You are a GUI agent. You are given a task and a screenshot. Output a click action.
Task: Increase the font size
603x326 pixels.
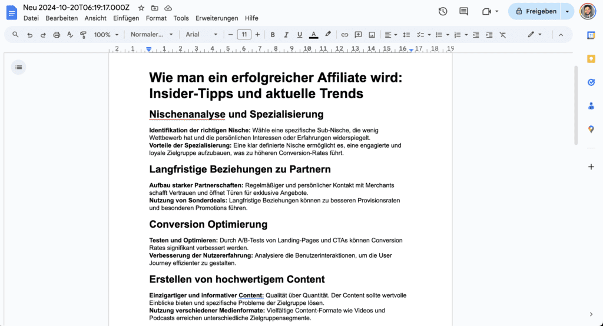pos(257,35)
